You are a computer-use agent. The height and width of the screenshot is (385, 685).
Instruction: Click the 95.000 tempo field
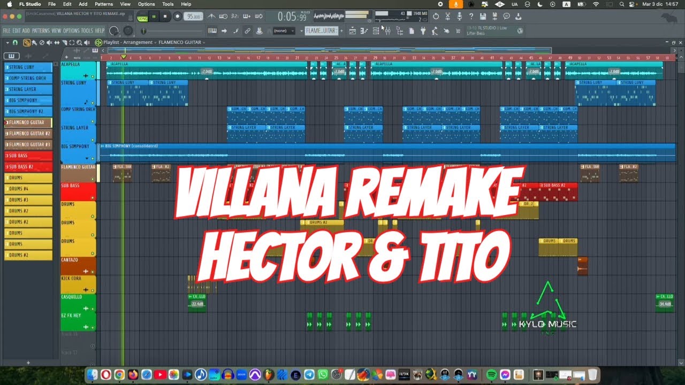[x=193, y=17]
